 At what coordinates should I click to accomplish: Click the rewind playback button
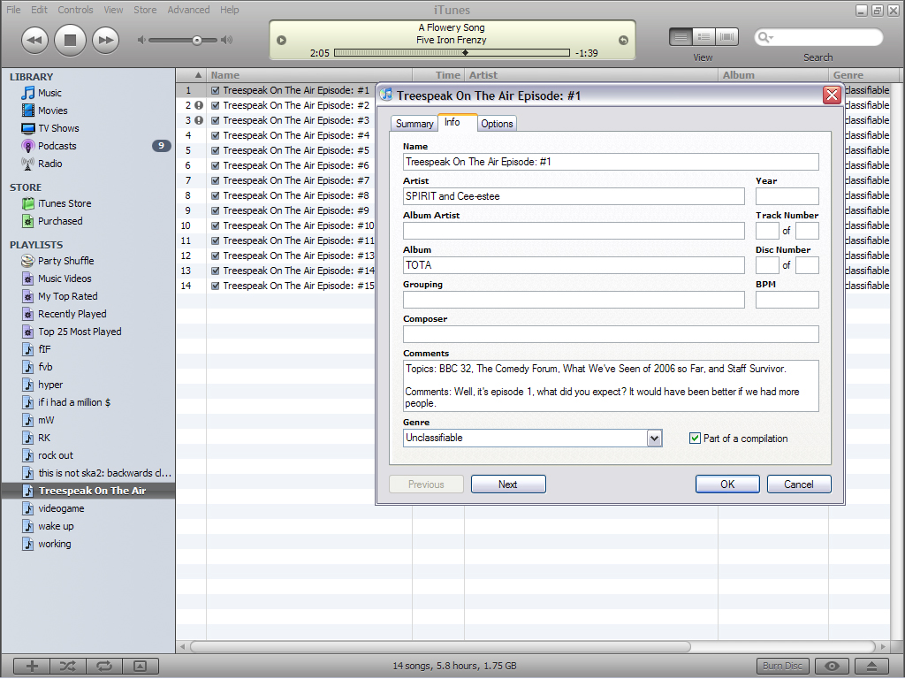tap(34, 40)
